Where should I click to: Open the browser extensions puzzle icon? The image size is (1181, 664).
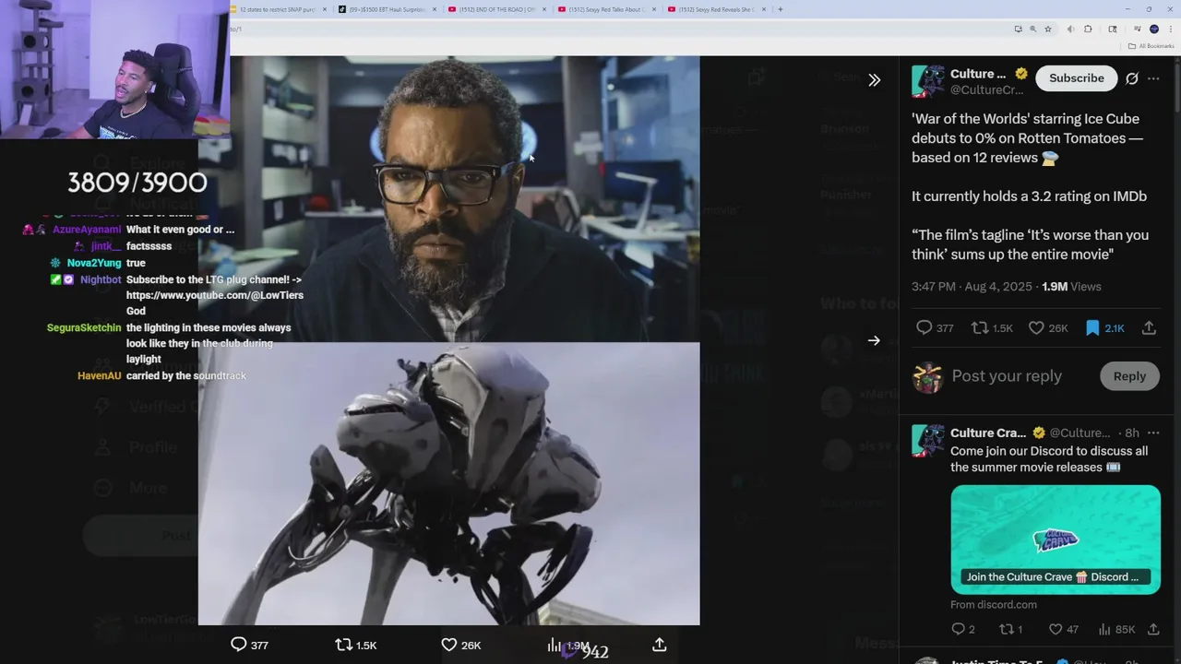coord(1088,30)
